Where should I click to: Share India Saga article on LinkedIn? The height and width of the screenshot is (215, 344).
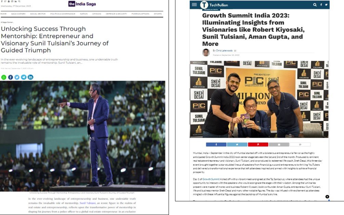(30, 77)
